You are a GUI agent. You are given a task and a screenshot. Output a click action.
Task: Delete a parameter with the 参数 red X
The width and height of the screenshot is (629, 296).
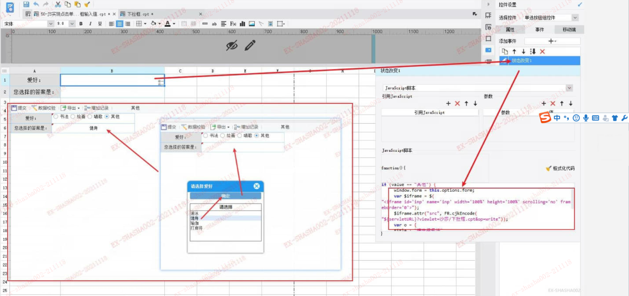553,103
